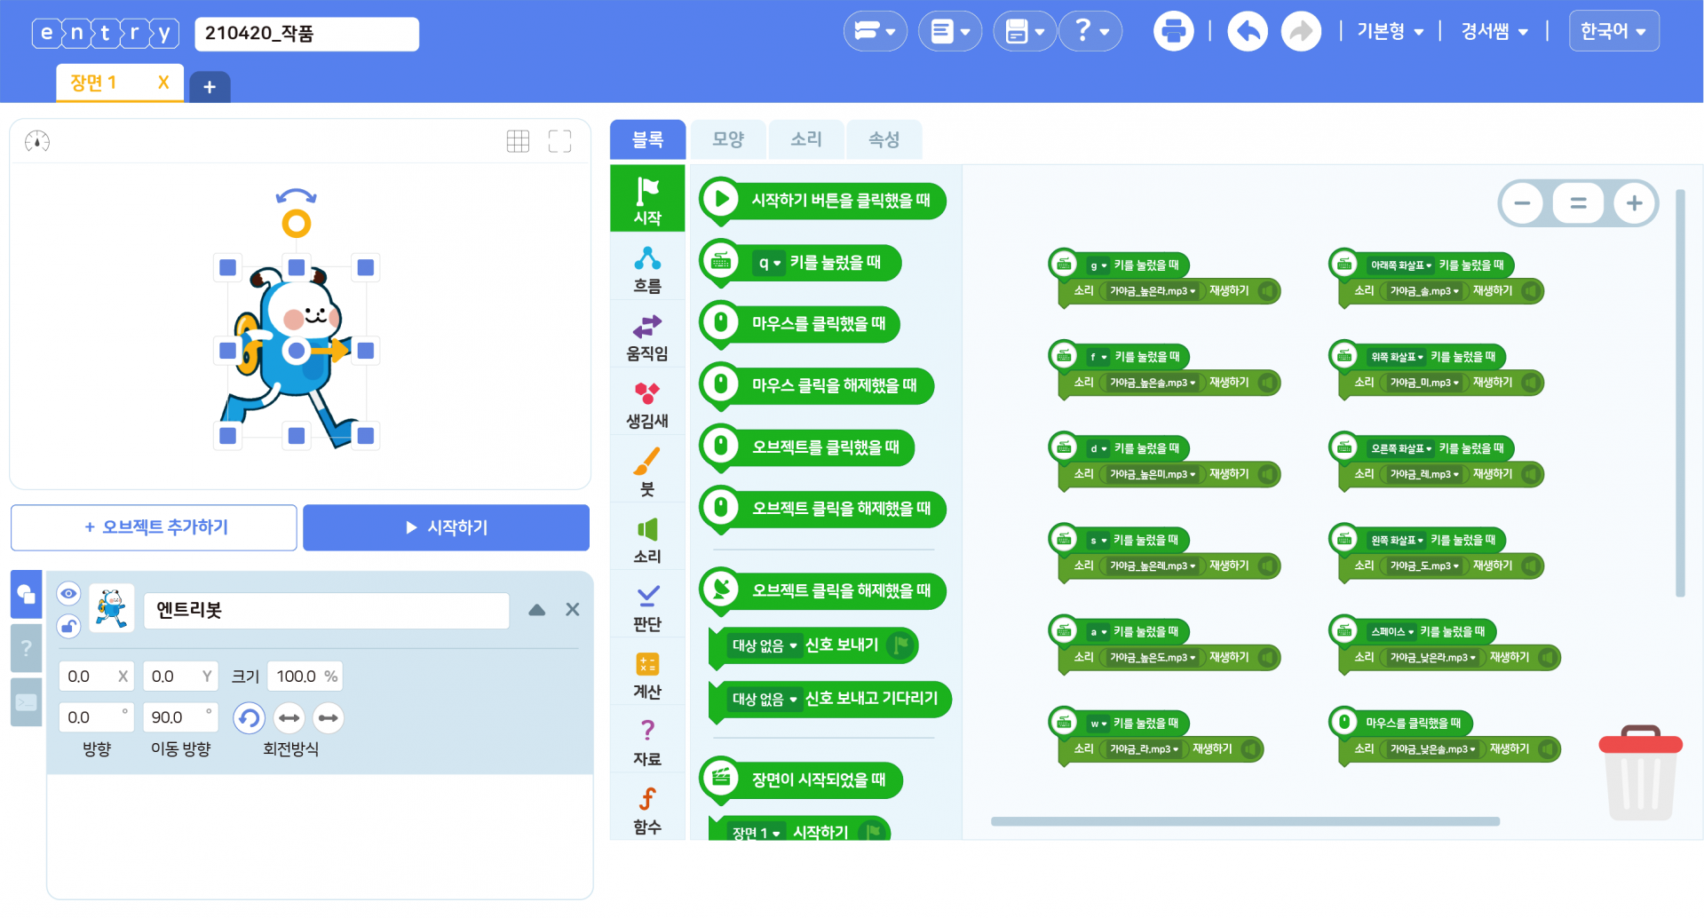Zoom in the block workspace
This screenshot has width=1704, height=918.
coord(1634,203)
